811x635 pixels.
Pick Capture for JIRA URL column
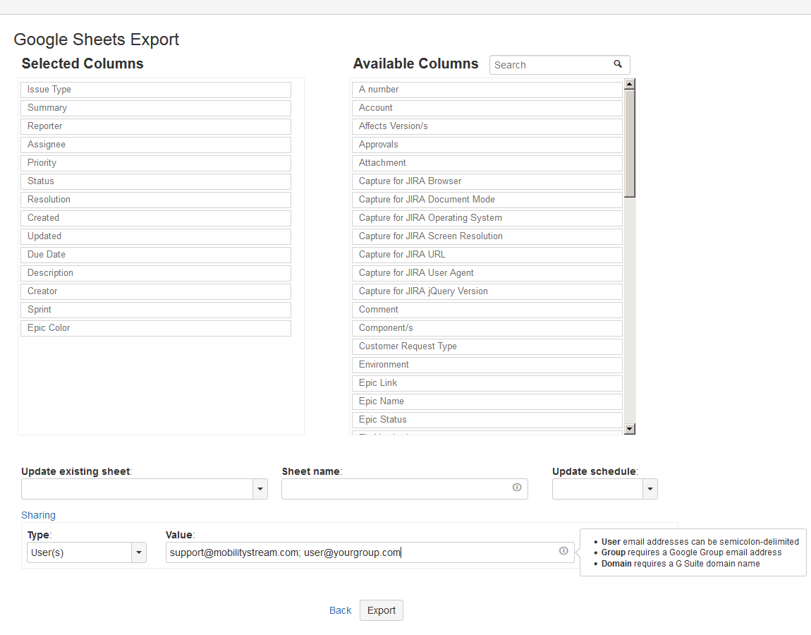click(x=487, y=255)
